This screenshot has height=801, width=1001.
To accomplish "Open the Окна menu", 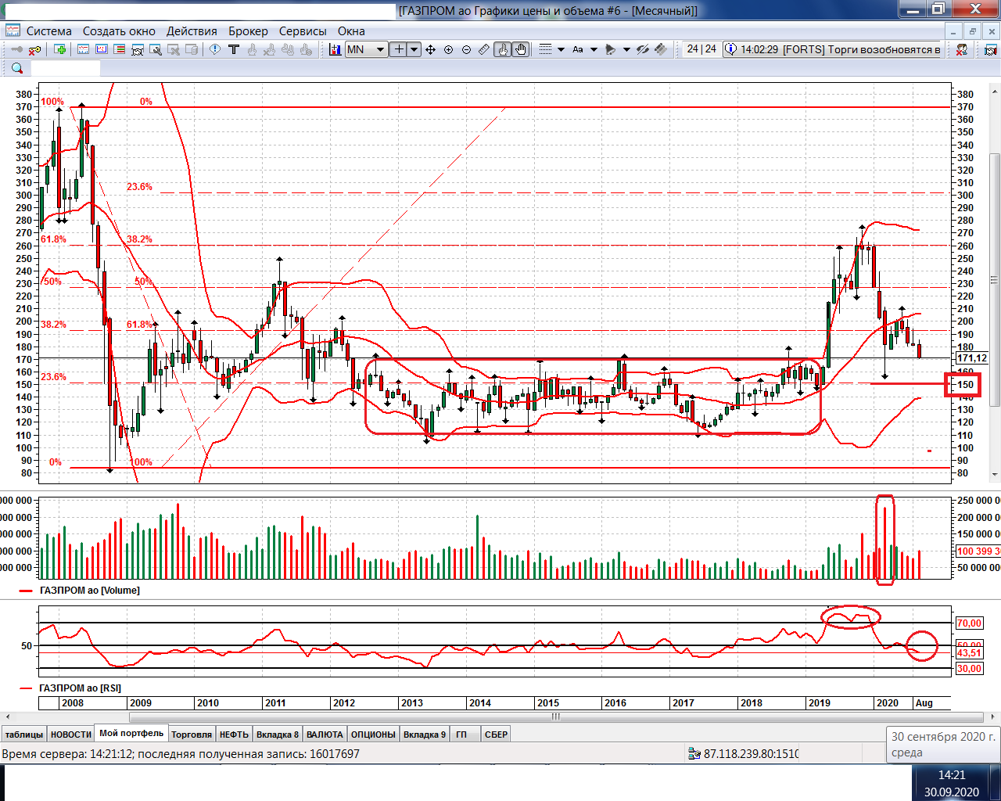I will coord(351,31).
